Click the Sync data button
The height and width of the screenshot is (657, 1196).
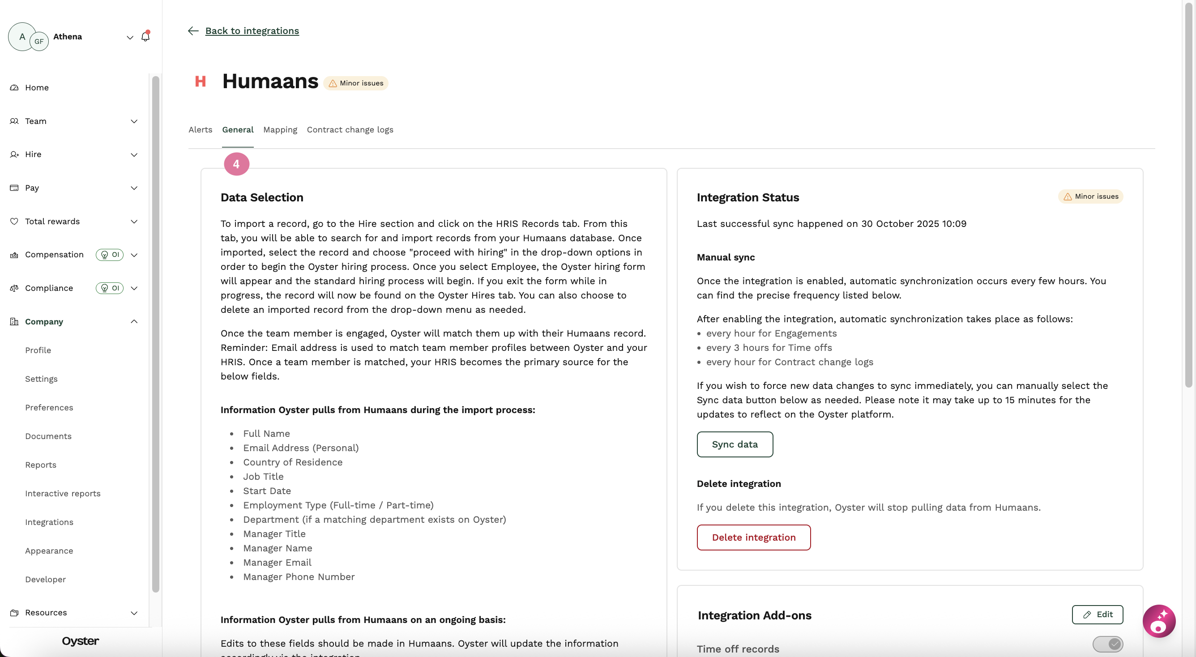tap(735, 444)
